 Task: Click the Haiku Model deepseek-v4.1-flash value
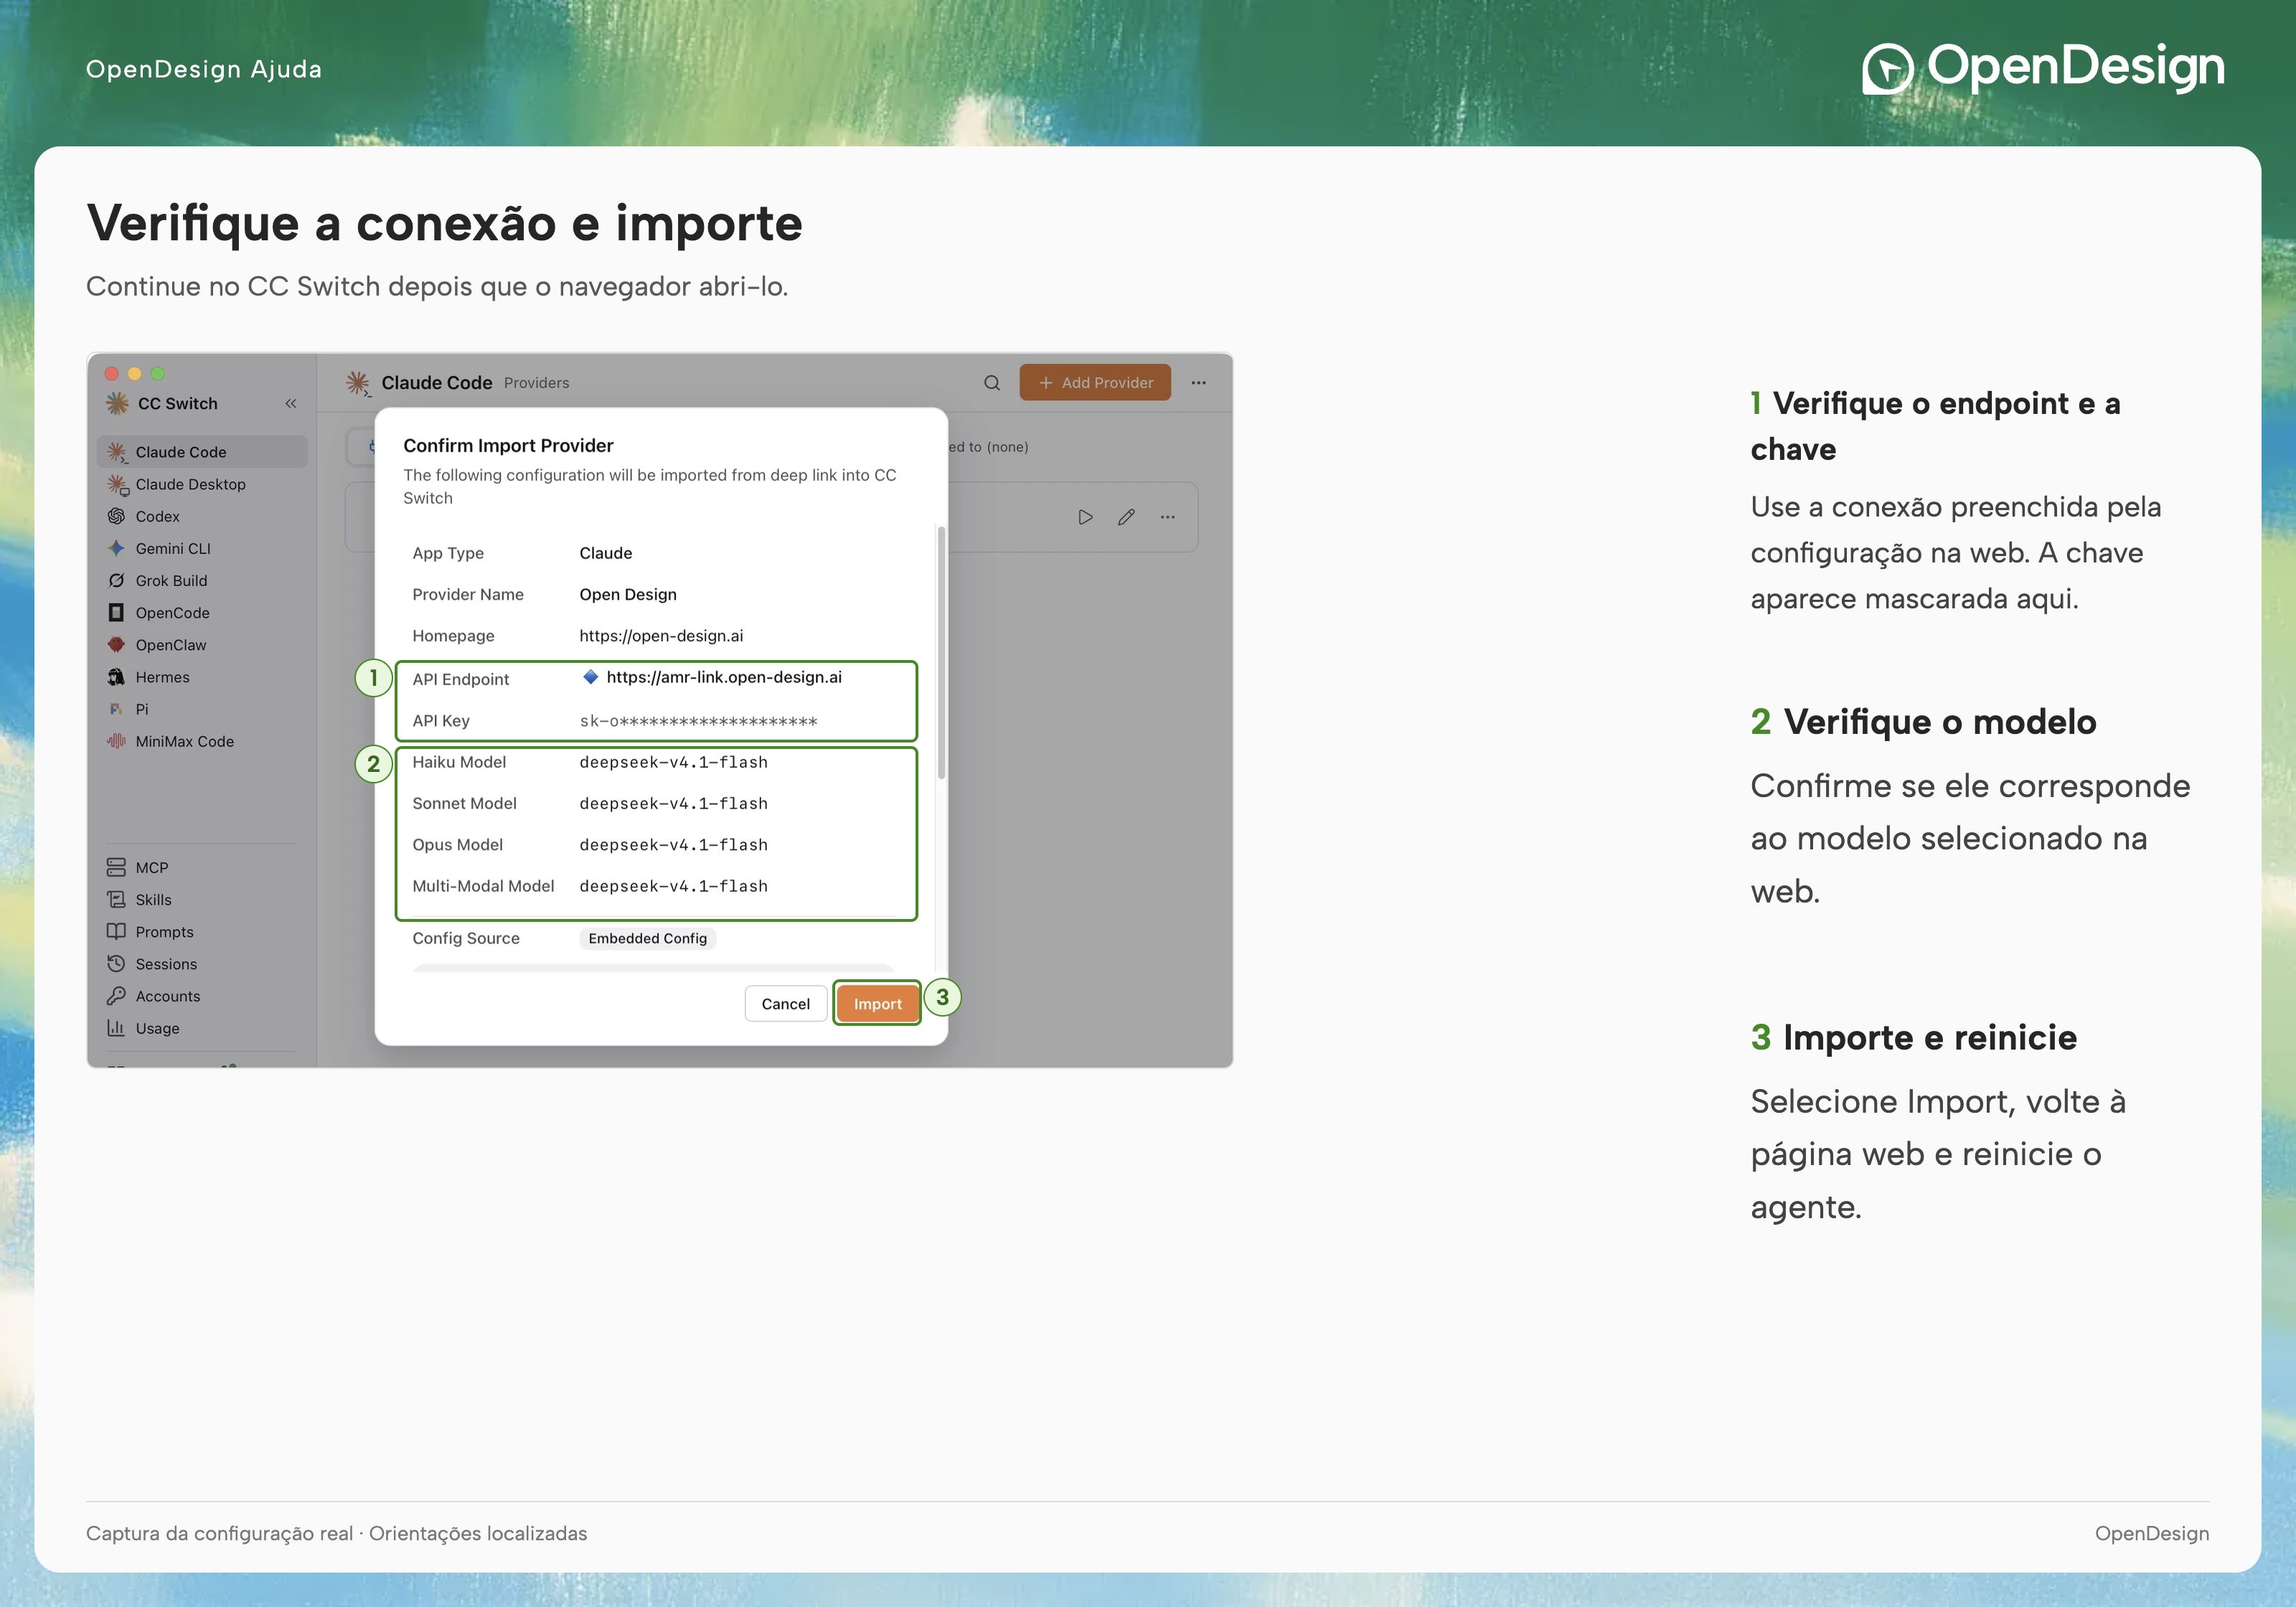tap(674, 762)
